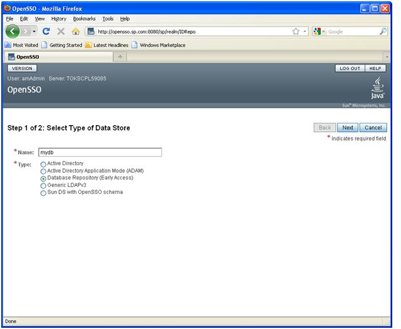The height and width of the screenshot is (329, 401).
Task: Select Database Repository (Early Access) radio option
Action: [x=43, y=178]
